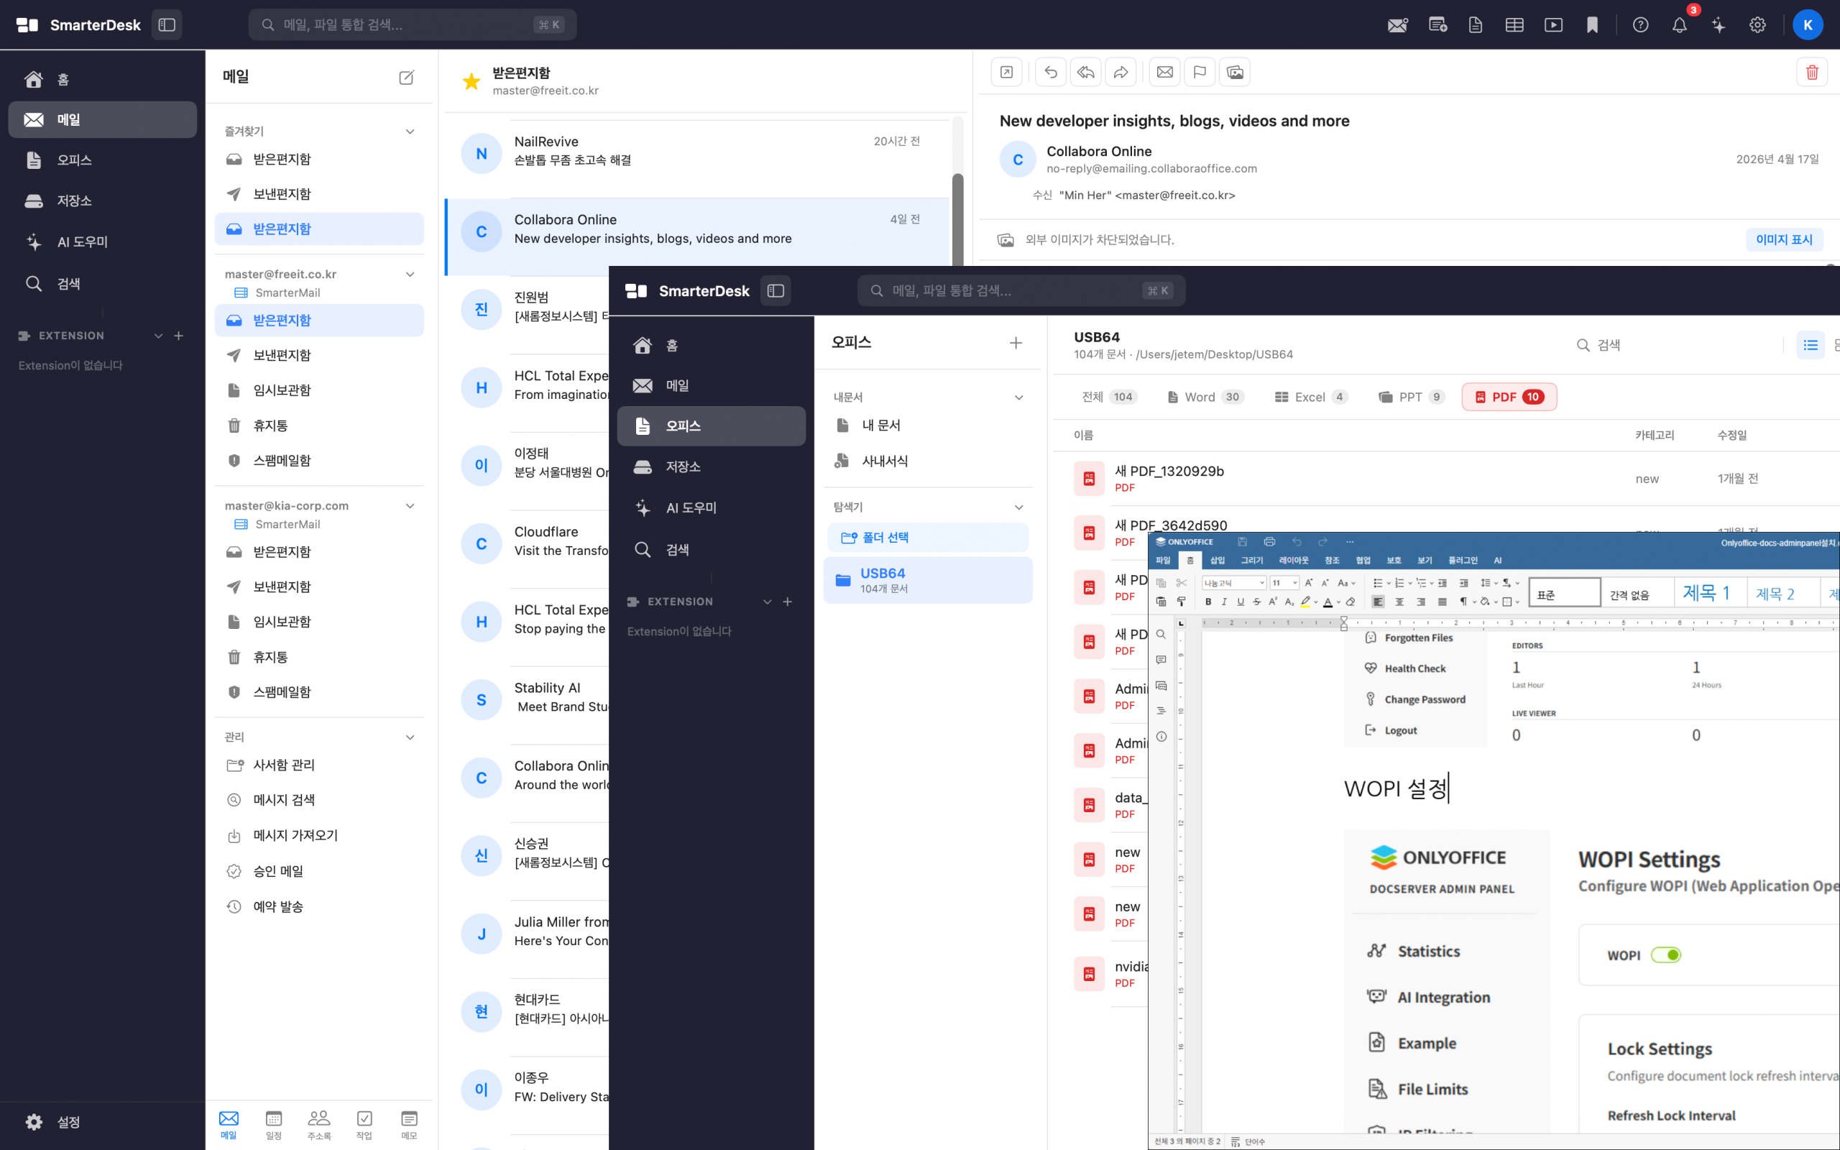
Task: Open notifications bell with badge
Action: [x=1680, y=24]
